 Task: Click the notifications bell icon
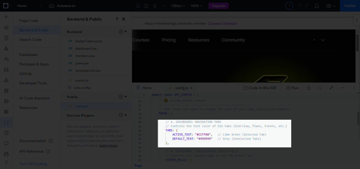[317, 6]
